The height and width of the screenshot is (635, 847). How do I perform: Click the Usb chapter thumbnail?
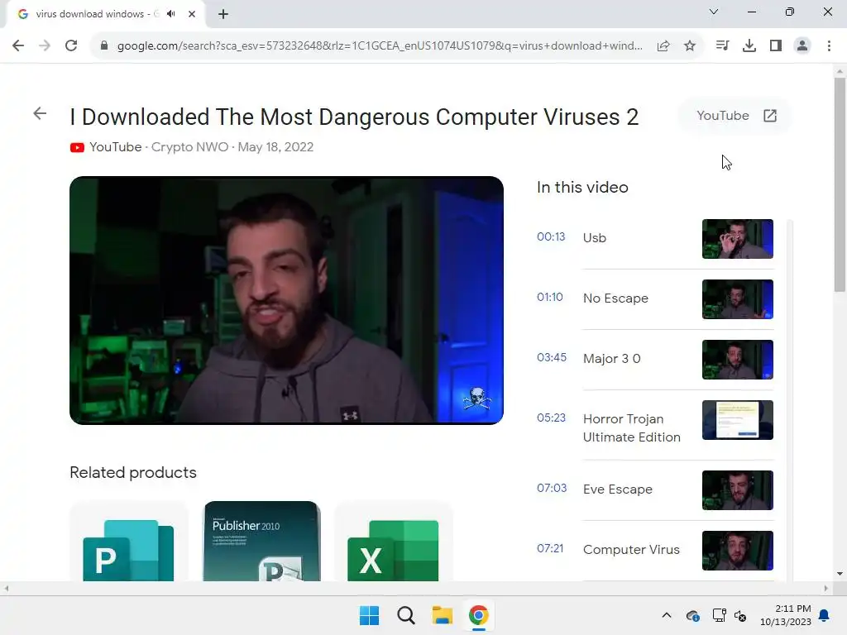(x=737, y=239)
